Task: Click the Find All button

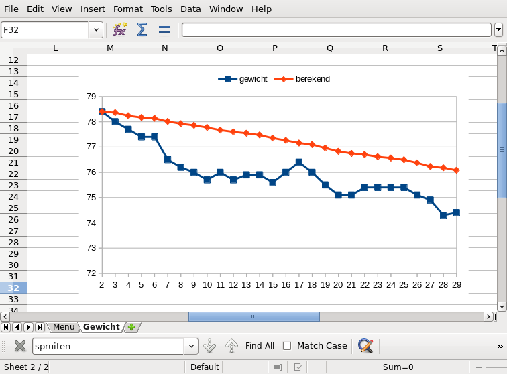Action: coord(260,346)
